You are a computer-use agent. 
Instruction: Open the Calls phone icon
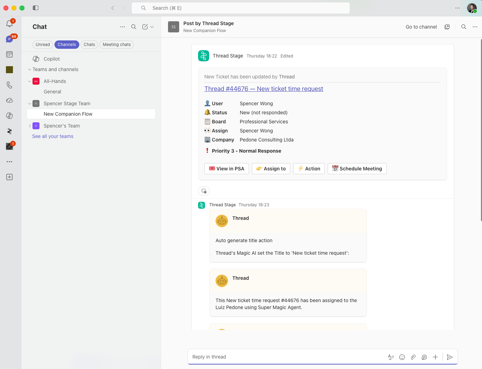(9, 85)
